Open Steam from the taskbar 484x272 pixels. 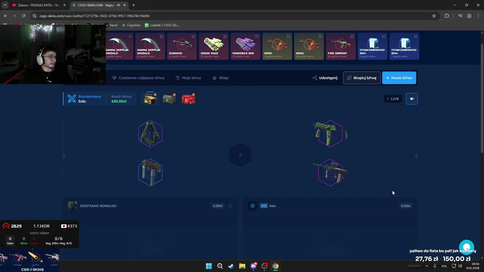click(x=231, y=266)
